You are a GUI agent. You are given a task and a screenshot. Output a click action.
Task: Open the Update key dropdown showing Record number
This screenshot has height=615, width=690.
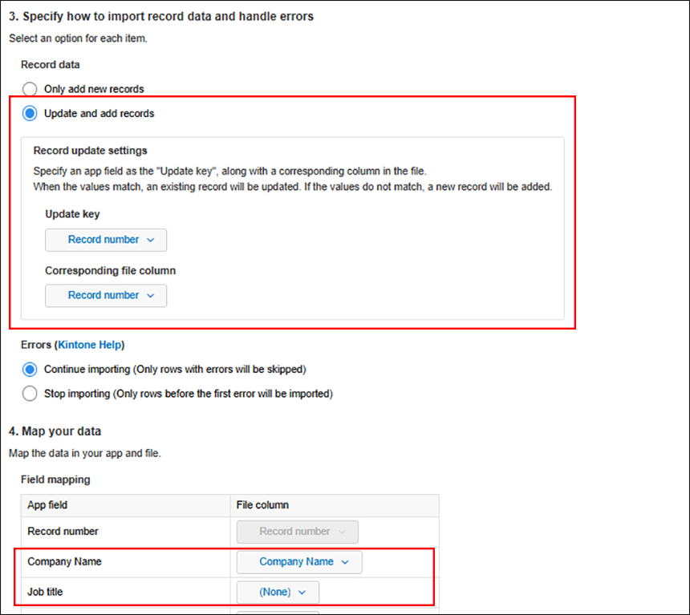105,240
